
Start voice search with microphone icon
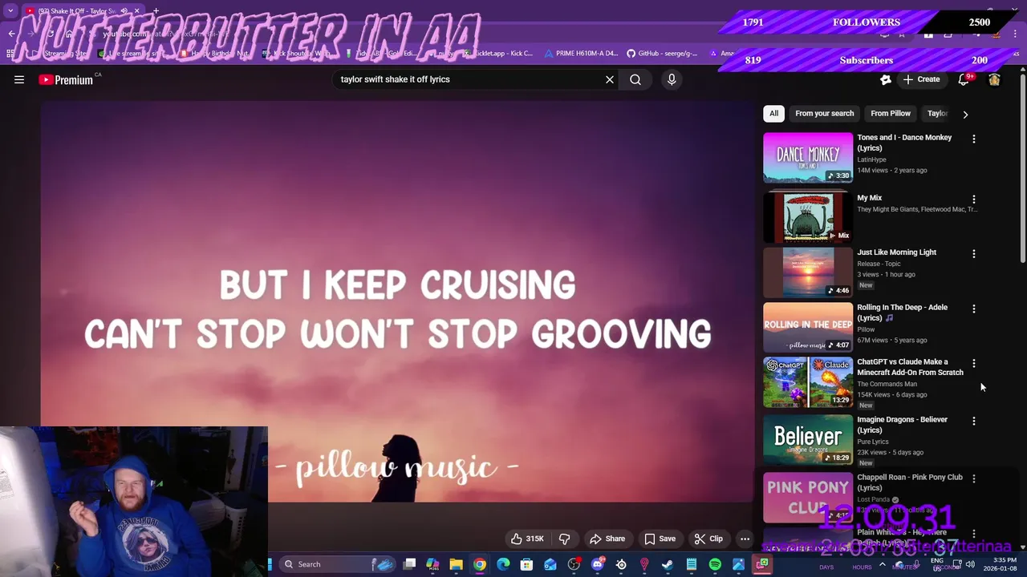pyautogui.click(x=672, y=79)
